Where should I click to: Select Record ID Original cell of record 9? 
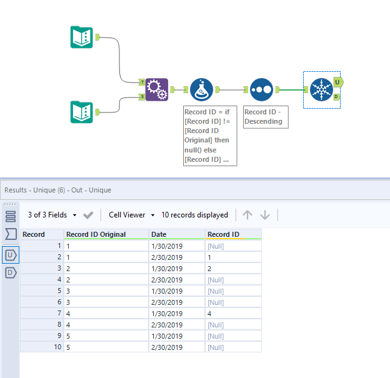[x=106, y=336]
